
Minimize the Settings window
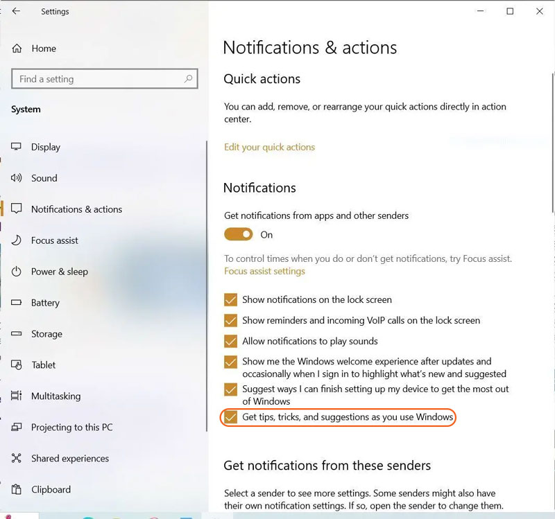tap(480, 11)
